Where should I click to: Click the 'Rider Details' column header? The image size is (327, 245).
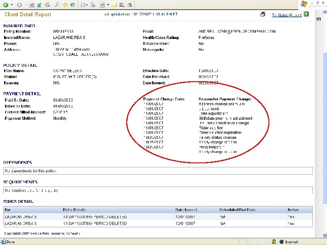[74, 210]
